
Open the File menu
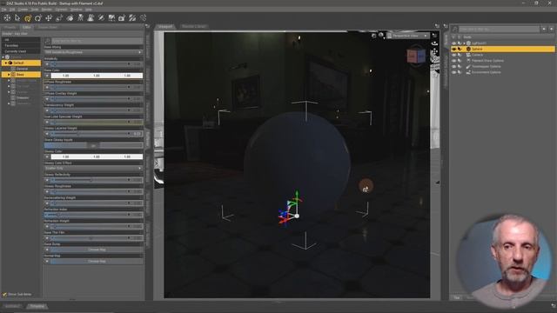(x=3, y=10)
